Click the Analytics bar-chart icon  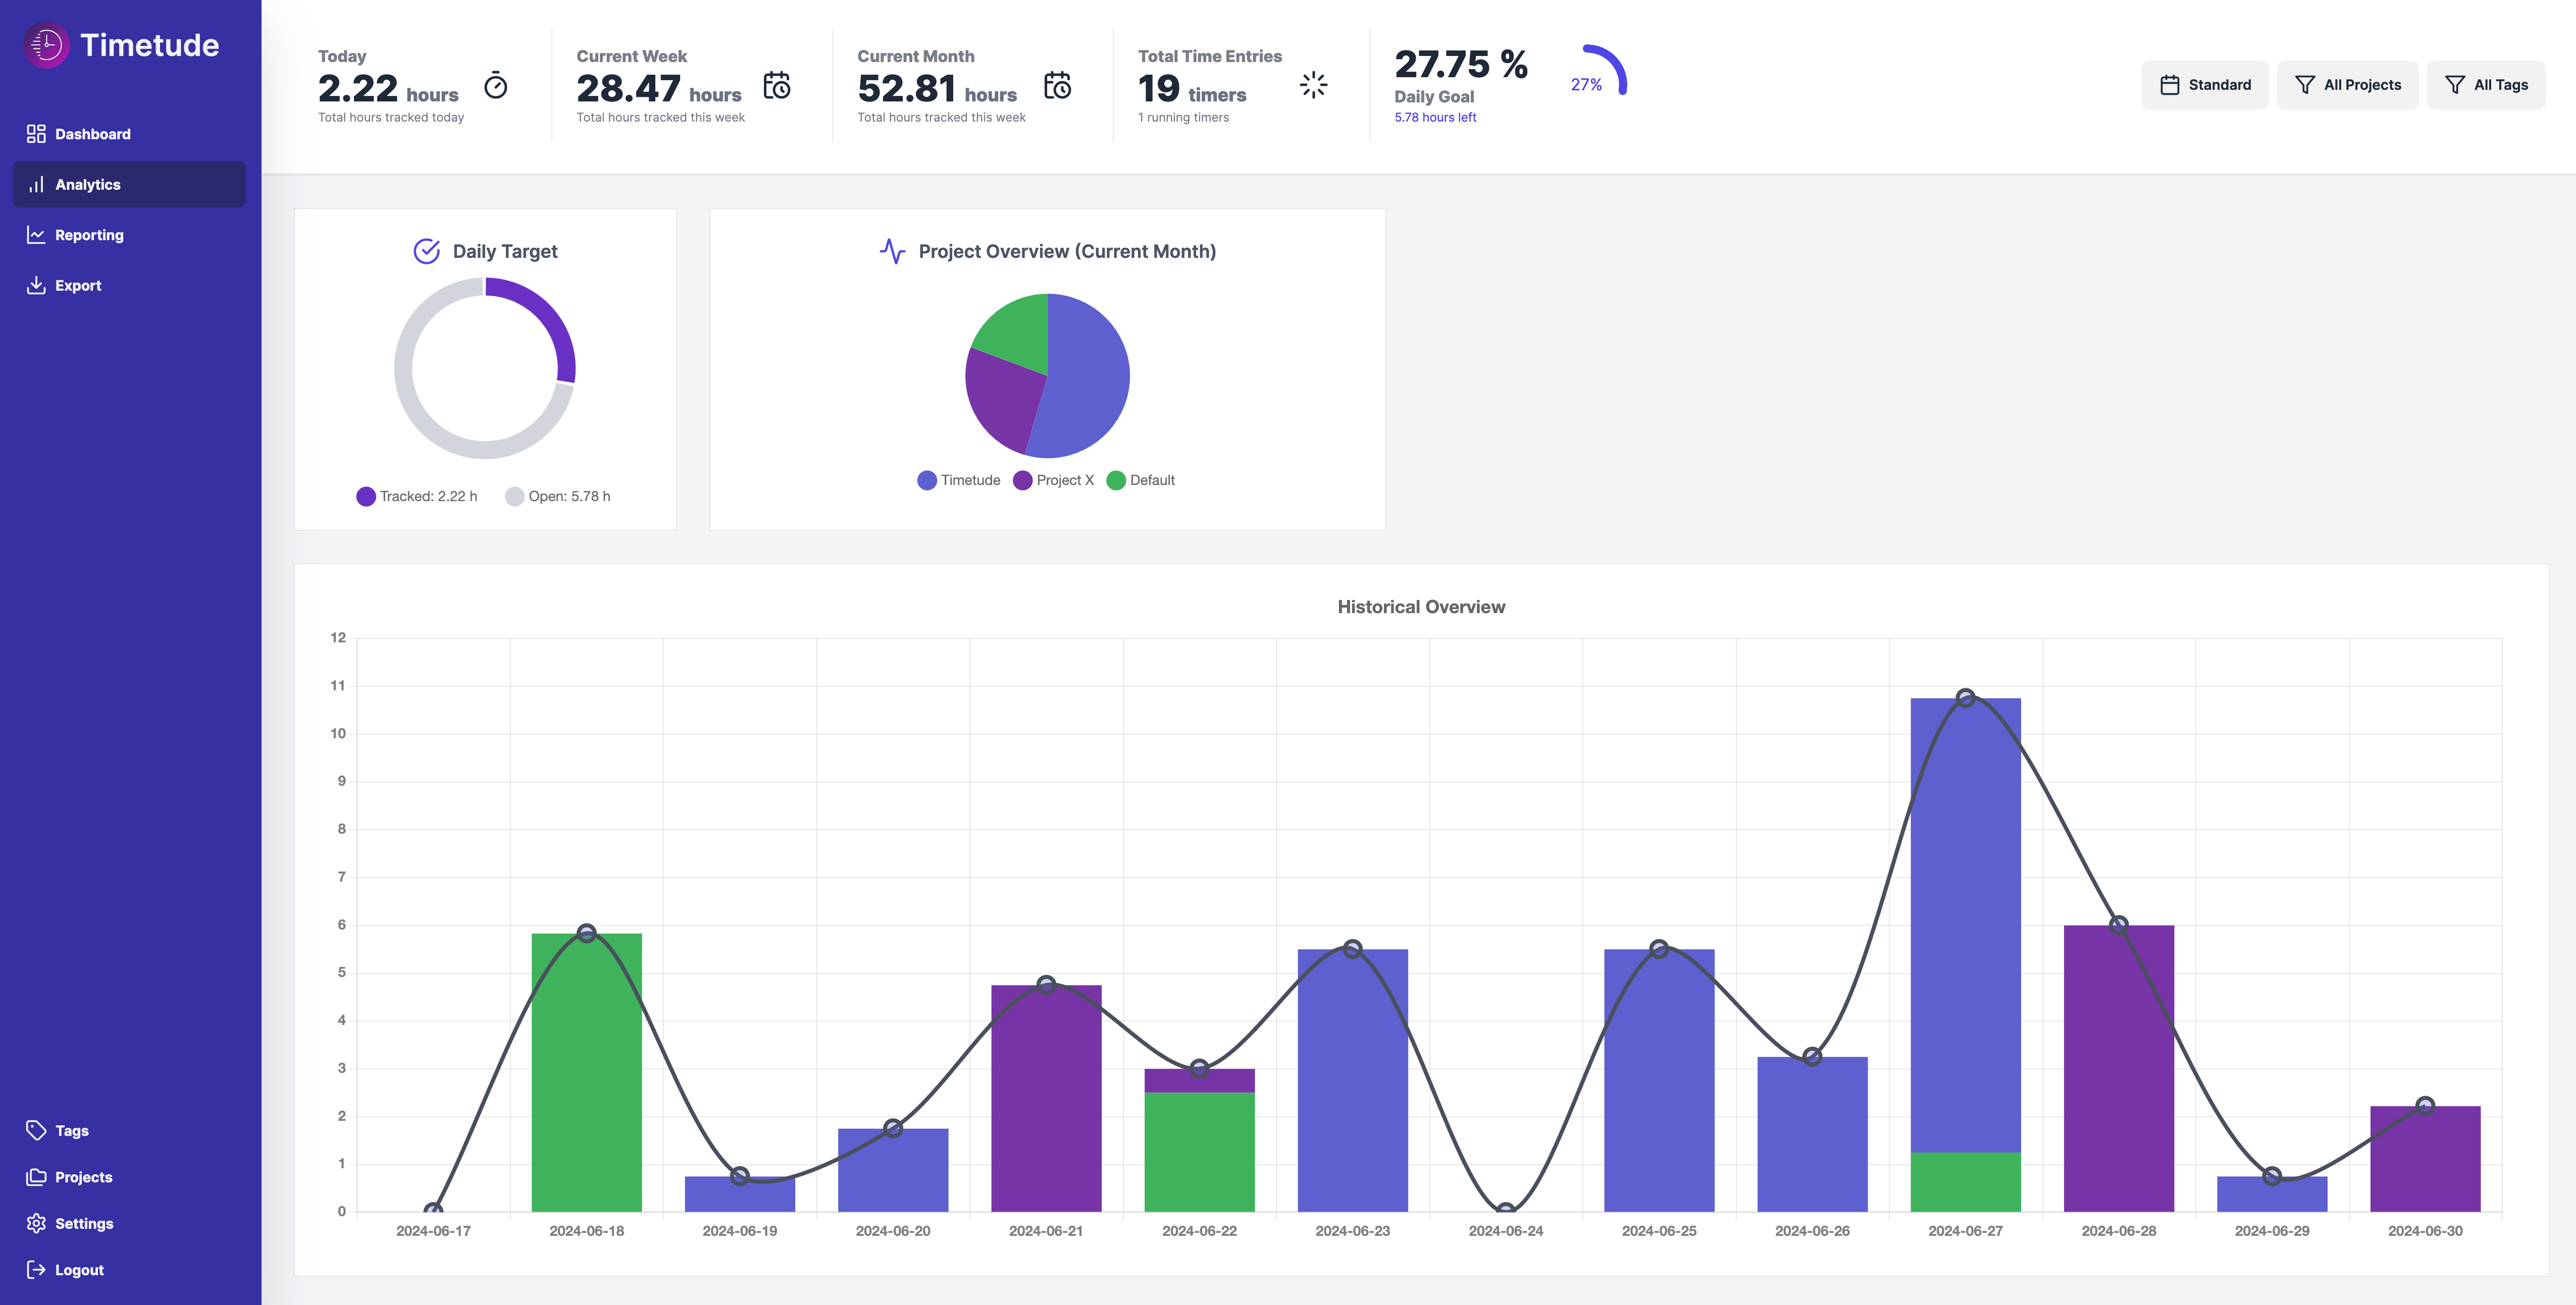pos(36,185)
